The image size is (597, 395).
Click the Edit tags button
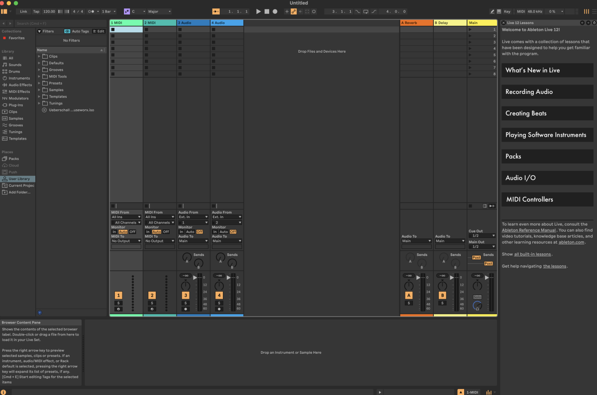(x=99, y=31)
